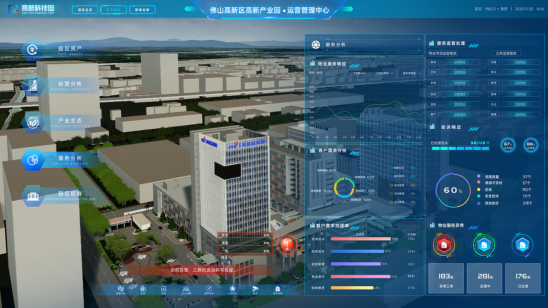The width and height of the screenshot is (548, 308).
Task: Click the 已处理投诉 progress bar
Action: pyautogui.click(x=461, y=148)
